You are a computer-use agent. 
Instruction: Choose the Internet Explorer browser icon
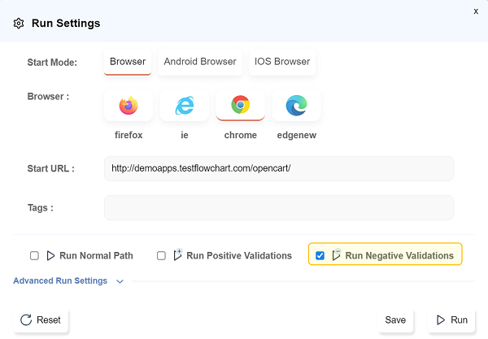[185, 106]
